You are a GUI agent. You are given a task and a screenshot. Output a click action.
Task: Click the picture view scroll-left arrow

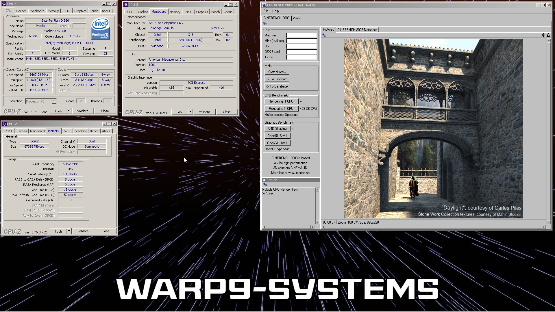(323, 227)
